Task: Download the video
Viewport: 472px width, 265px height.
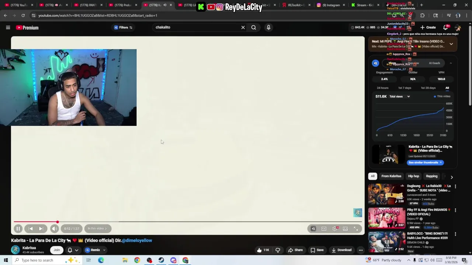Action: click(341, 250)
